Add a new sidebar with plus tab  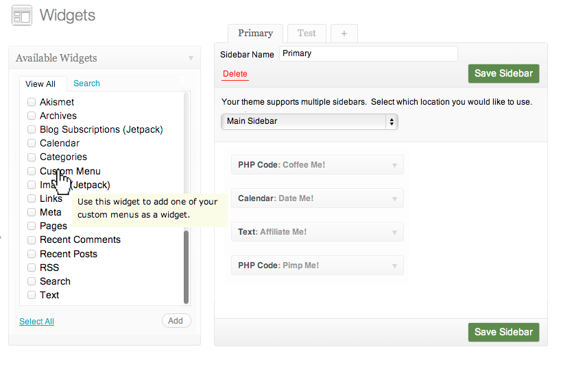(344, 33)
